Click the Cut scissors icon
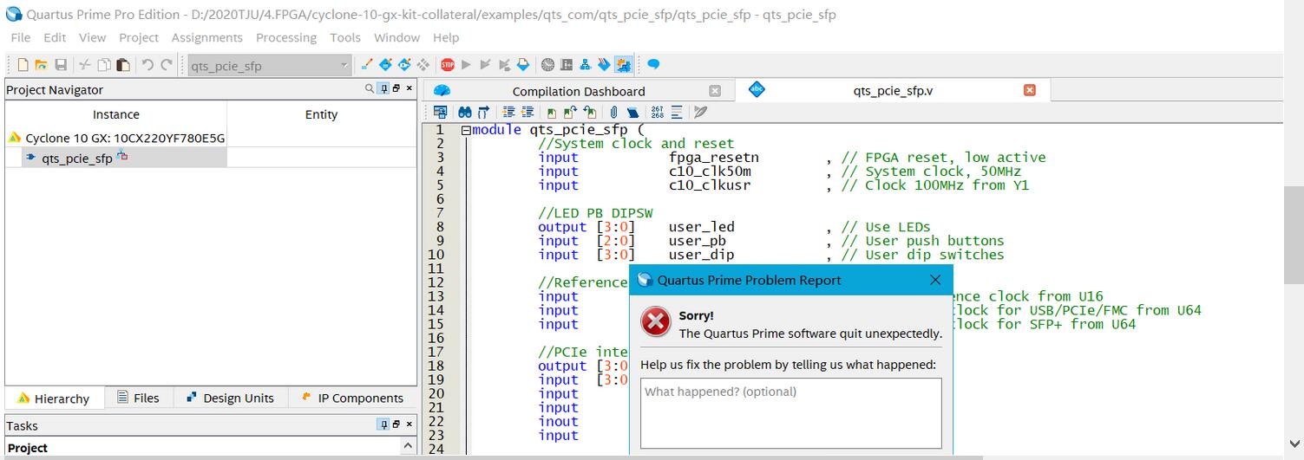Viewport: 1304px width, 460px height. [85, 65]
